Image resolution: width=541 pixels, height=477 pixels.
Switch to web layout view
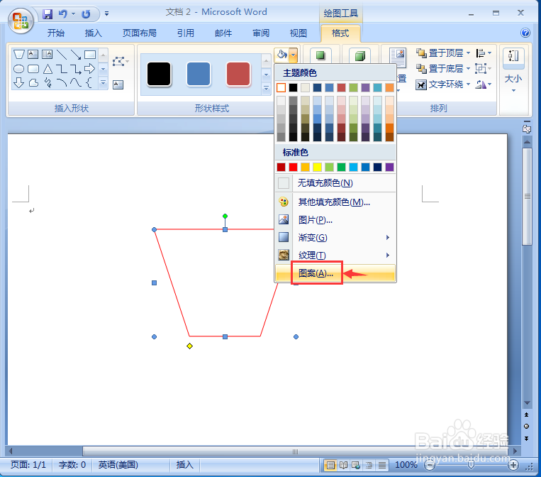356,465
